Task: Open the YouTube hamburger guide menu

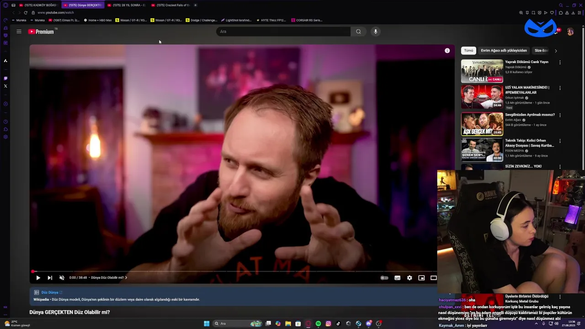Action: (x=19, y=32)
